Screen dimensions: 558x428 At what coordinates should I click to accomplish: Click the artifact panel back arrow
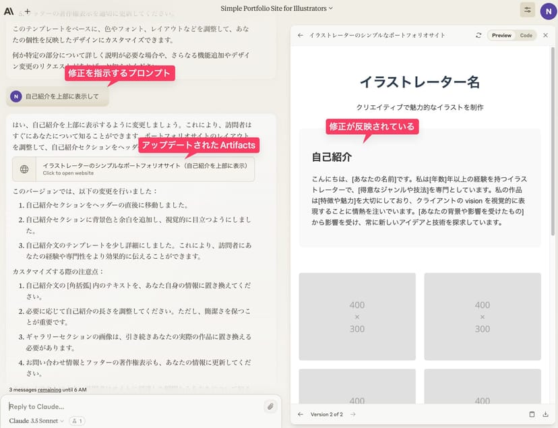pos(301,35)
